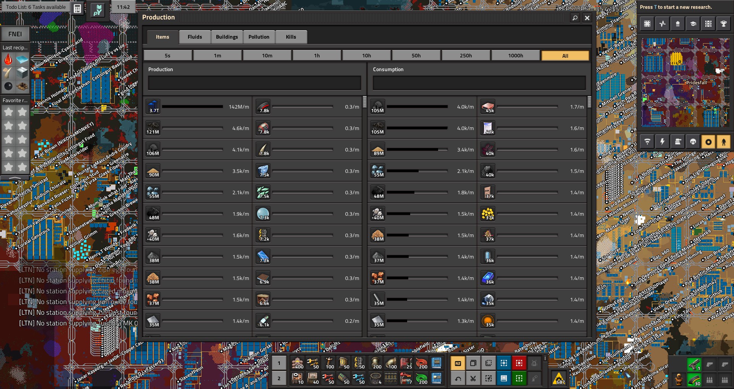This screenshot has height=389, width=734.
Task: Select the 1m time range
Action: point(218,55)
